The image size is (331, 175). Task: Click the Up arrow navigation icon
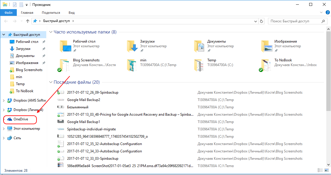tap(28, 21)
